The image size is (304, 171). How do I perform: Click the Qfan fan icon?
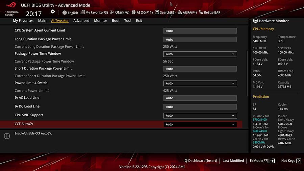click(112, 12)
